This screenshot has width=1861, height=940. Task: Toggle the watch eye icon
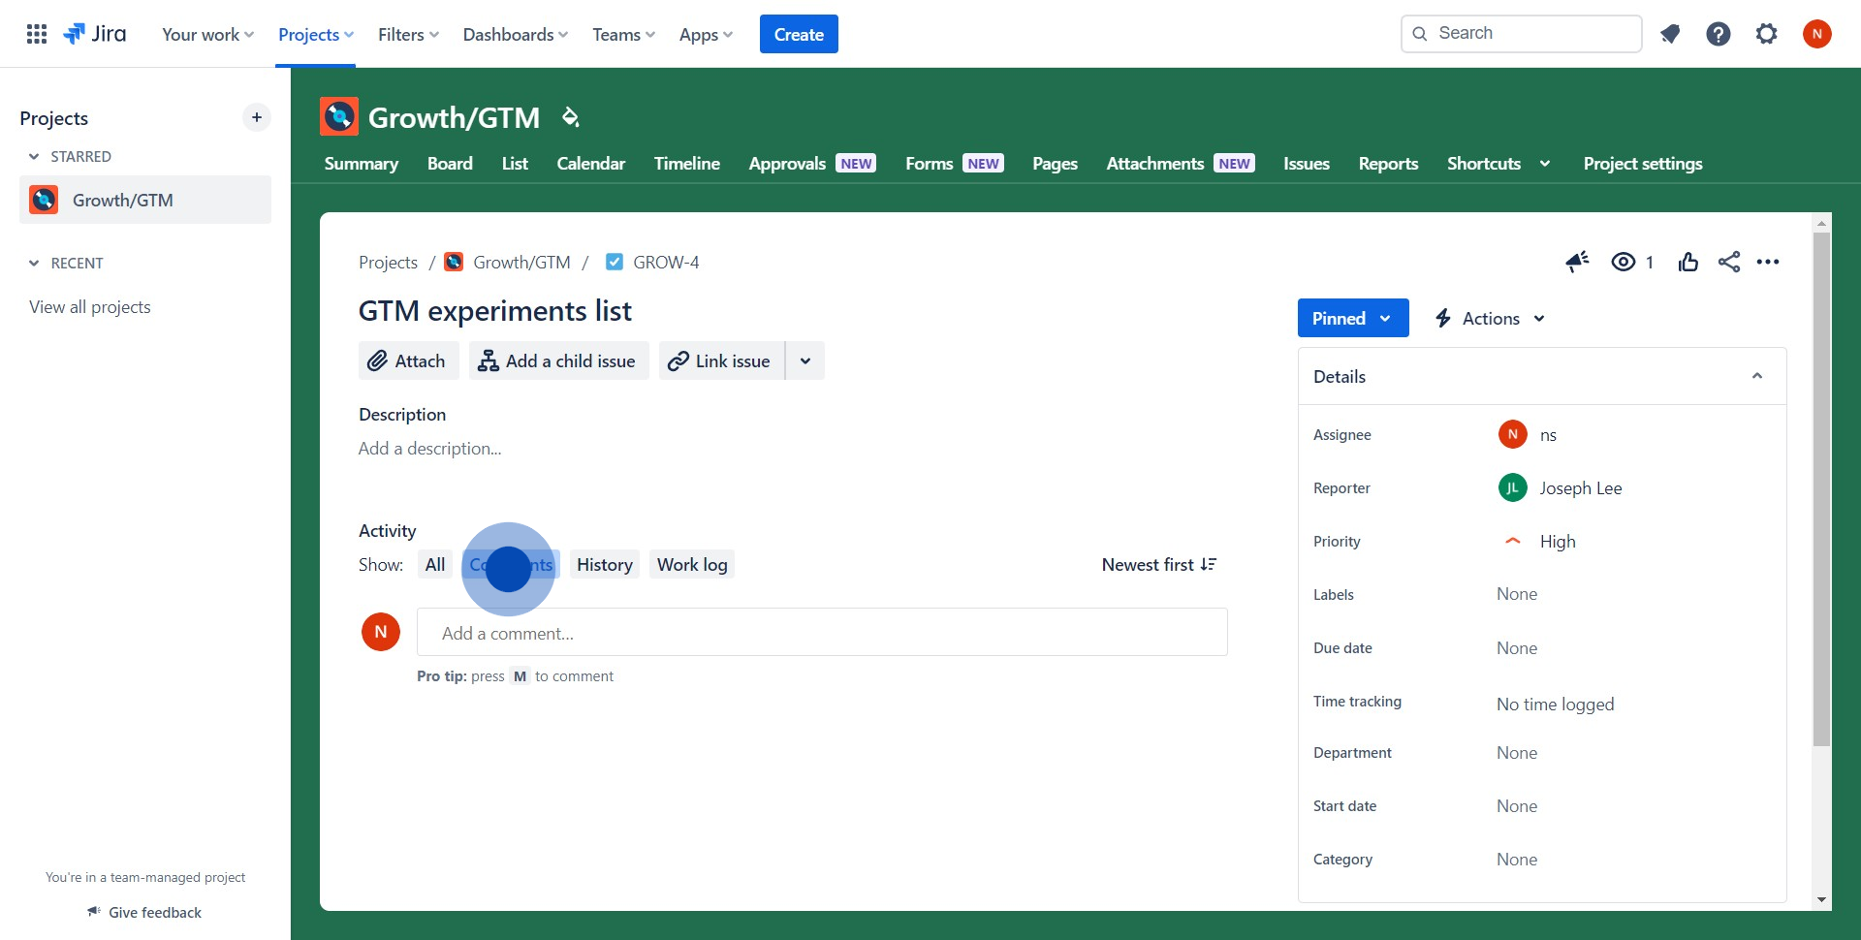coord(1624,262)
